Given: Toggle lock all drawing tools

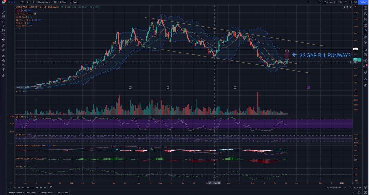Looking at the screenshot, I should click(3, 65).
